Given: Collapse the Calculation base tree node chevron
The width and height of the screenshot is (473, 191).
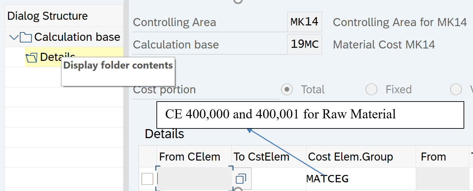Looking at the screenshot, I should pos(14,37).
